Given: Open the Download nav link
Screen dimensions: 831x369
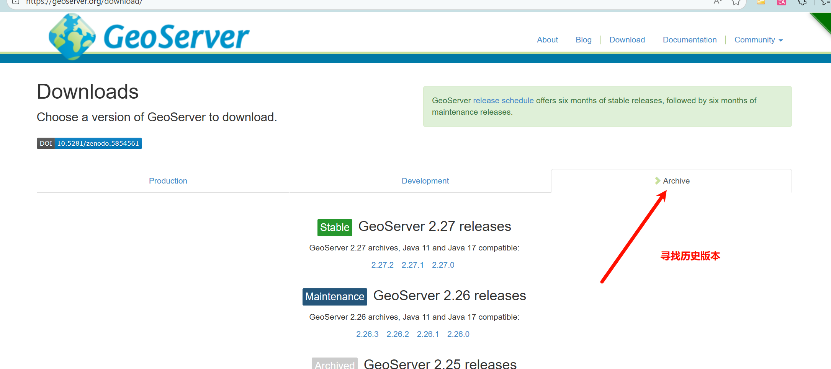Looking at the screenshot, I should [627, 40].
